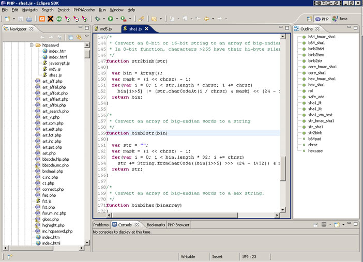Open the New wizard dropdown arrow

[14, 19]
